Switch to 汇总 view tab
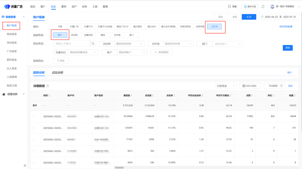This screenshot has width=302, height=169. coord(249,17)
